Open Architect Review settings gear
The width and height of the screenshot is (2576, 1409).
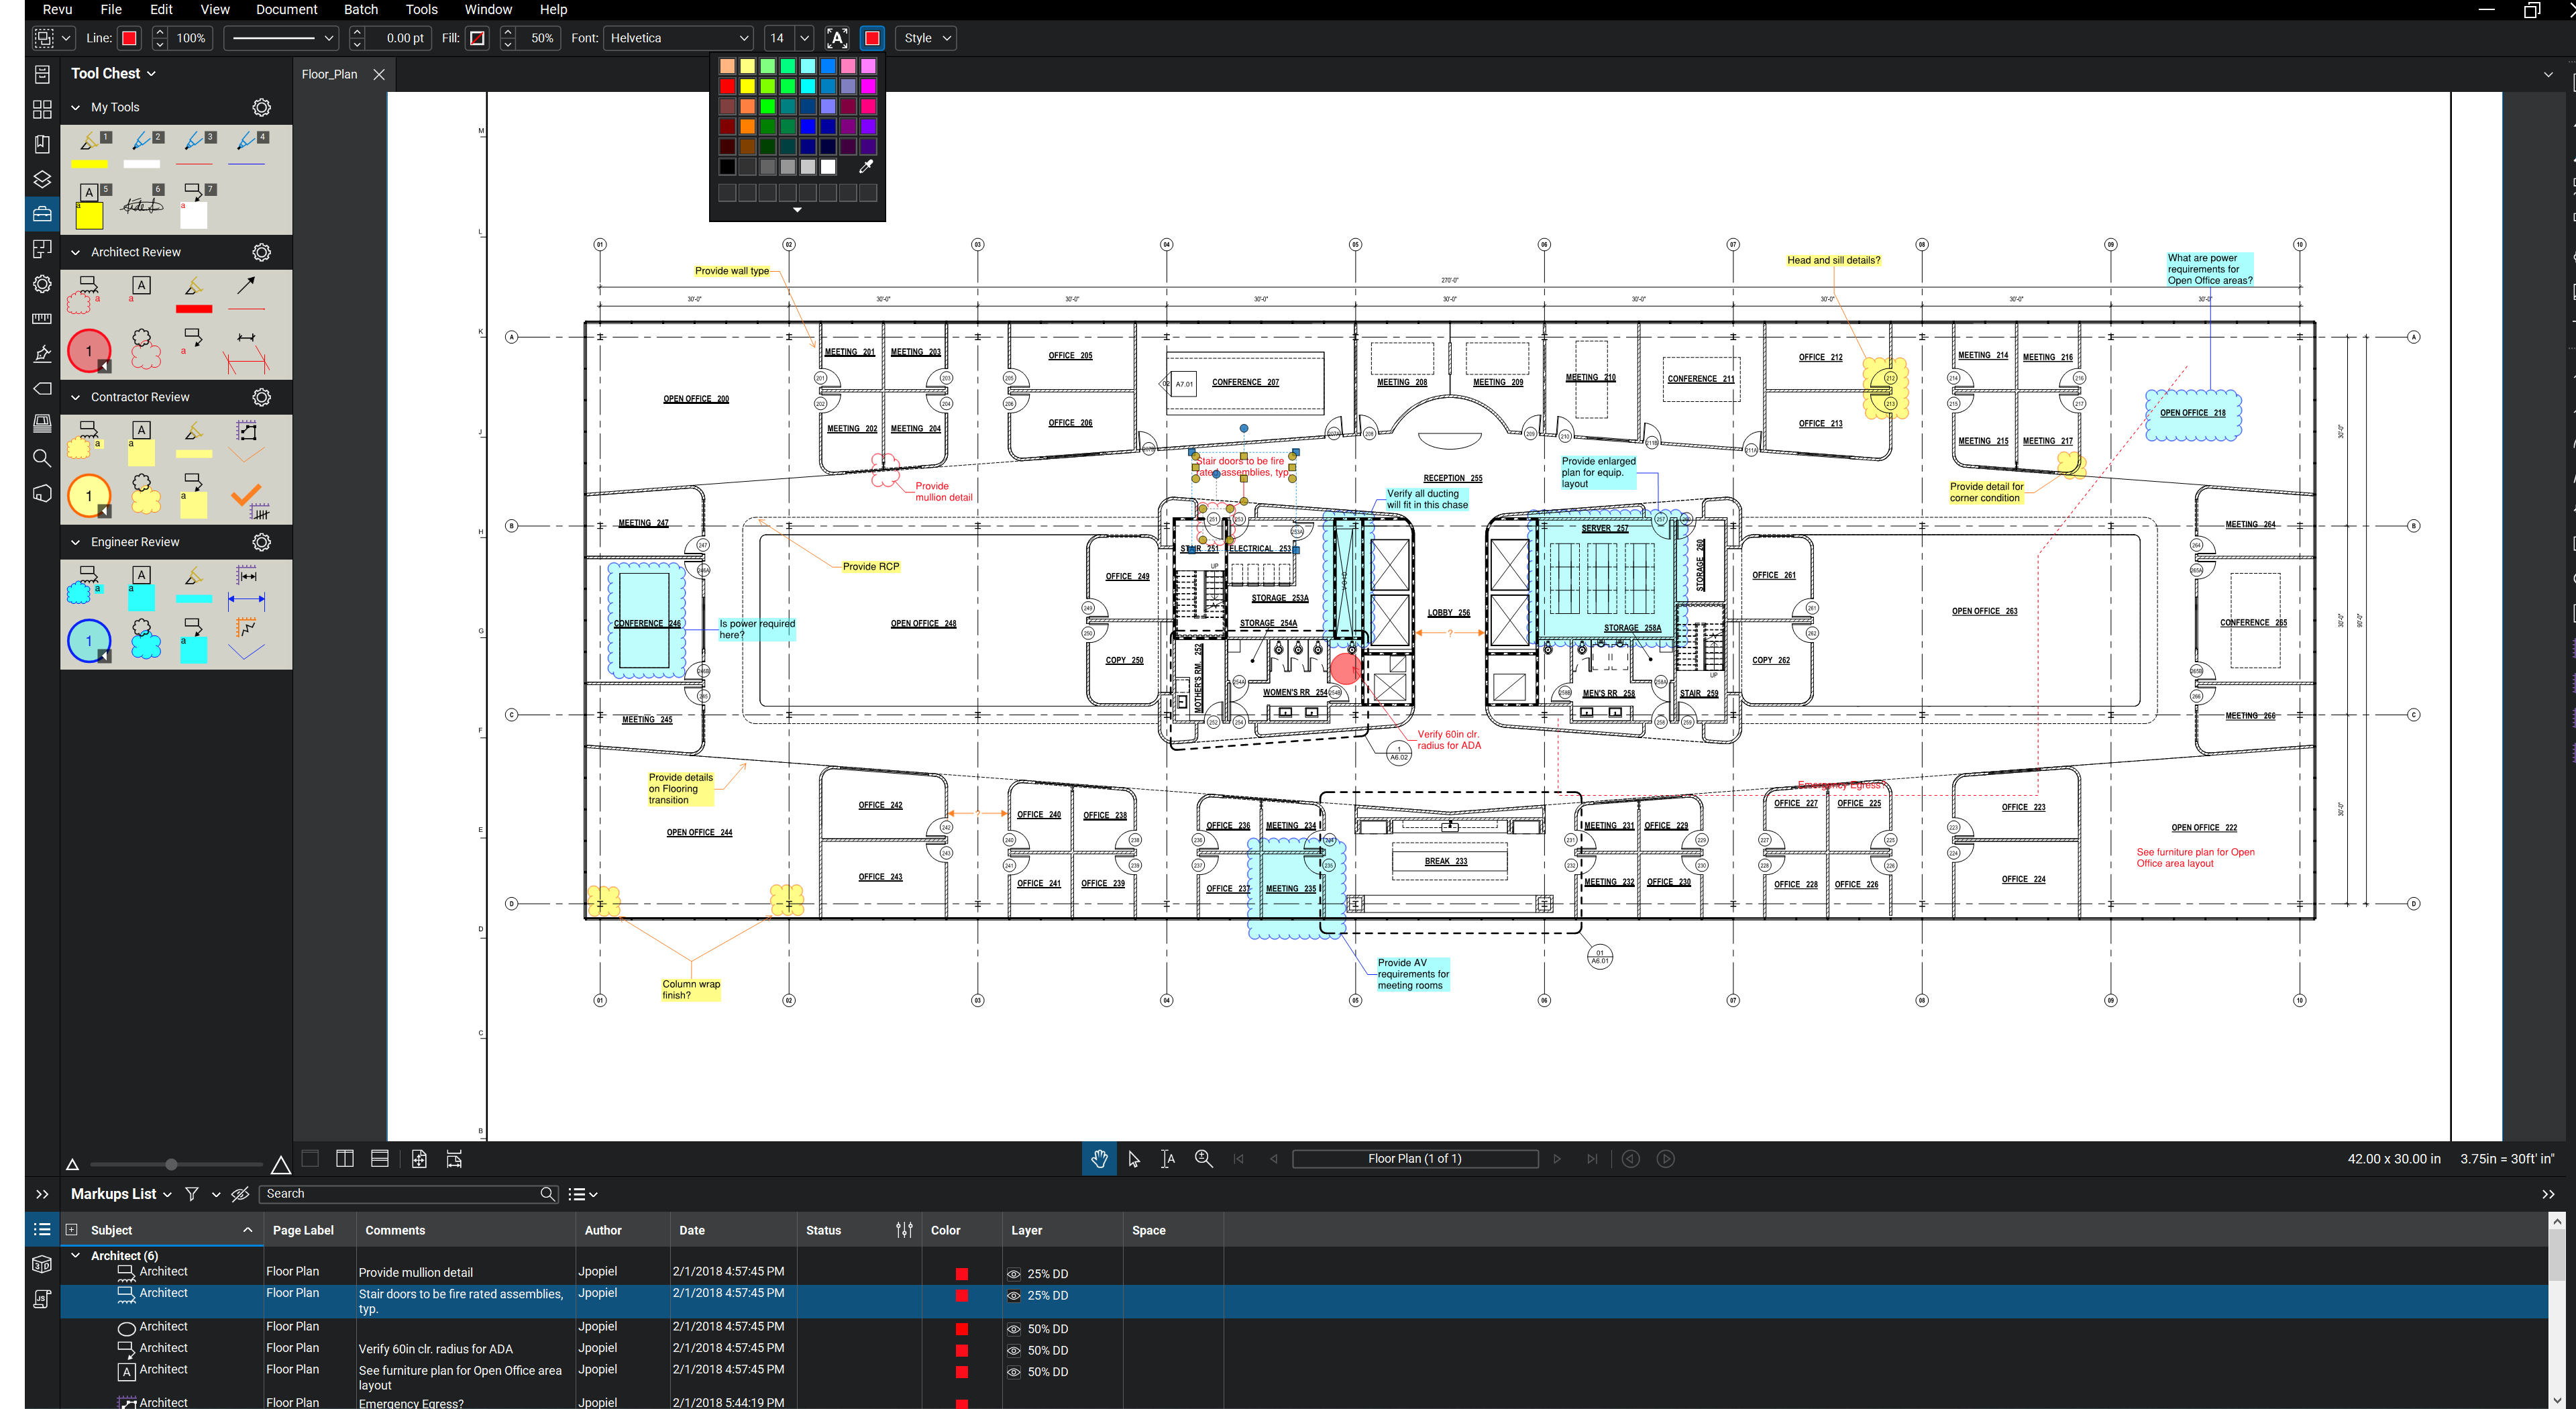click(262, 252)
